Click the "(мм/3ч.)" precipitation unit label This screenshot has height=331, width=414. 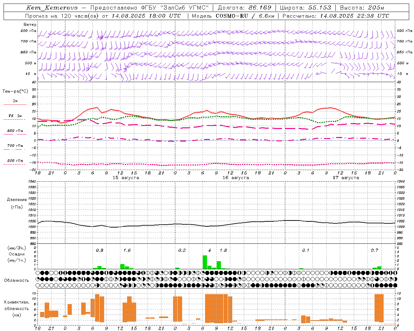[17, 248]
